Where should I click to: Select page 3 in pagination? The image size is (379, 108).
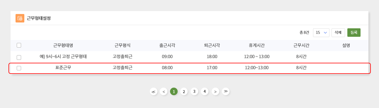click(x=194, y=91)
